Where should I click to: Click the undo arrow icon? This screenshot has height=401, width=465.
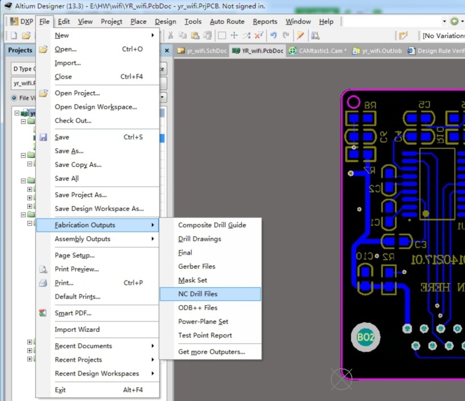pos(274,36)
